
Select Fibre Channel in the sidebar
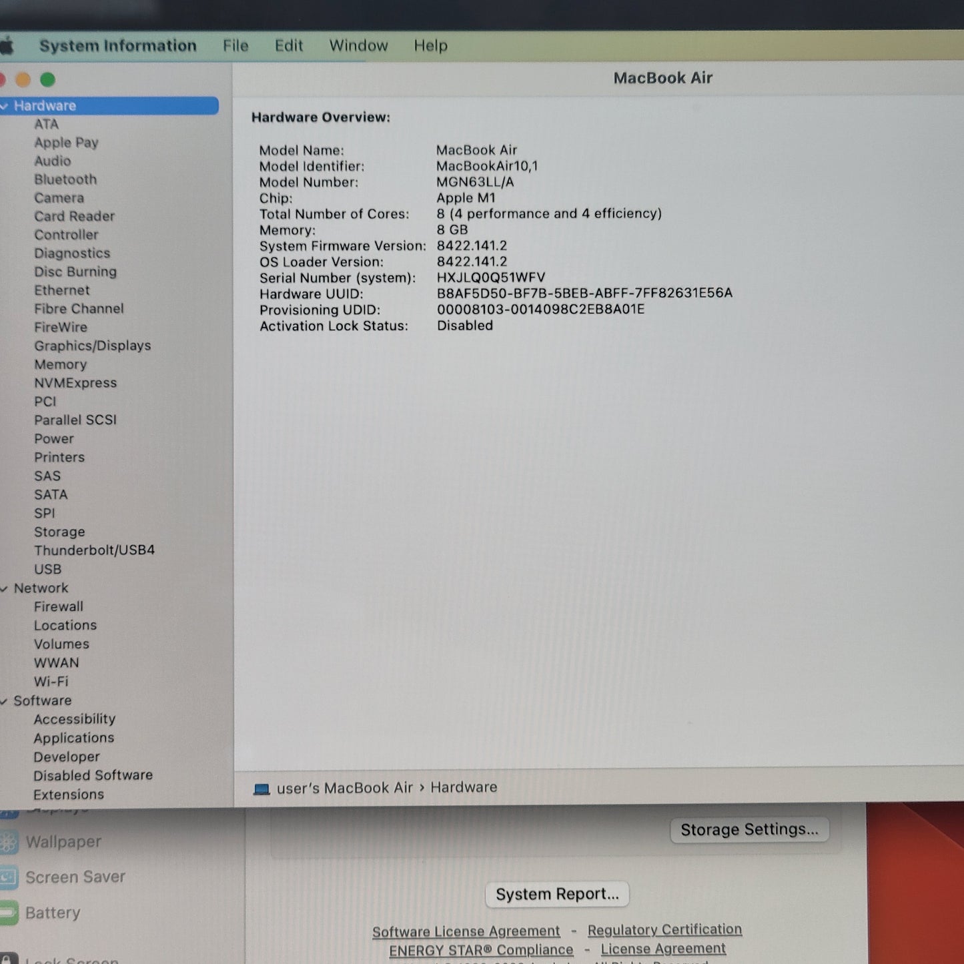(79, 309)
